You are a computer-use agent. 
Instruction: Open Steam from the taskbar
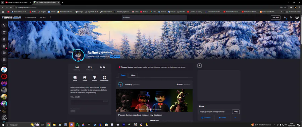(95, 125)
